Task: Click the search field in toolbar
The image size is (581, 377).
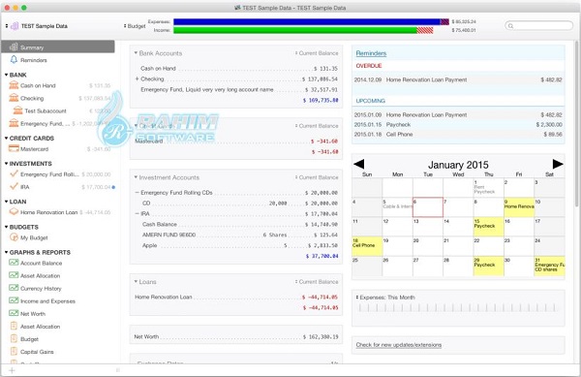Action: [538, 25]
